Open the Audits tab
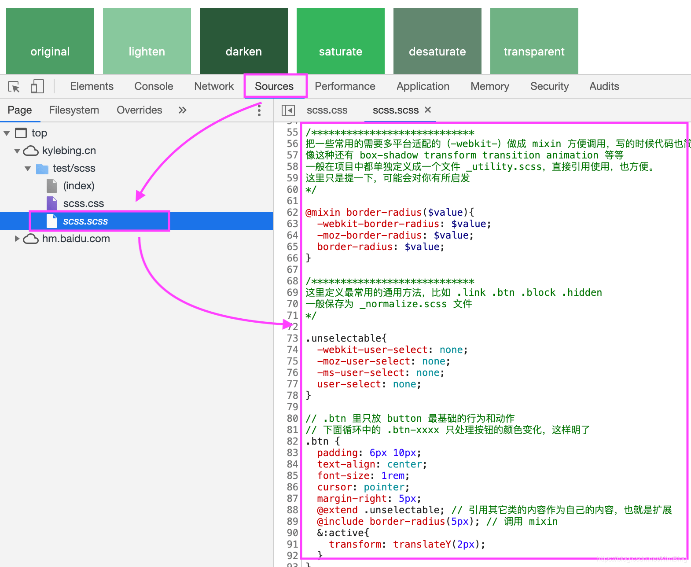691x567 pixels. coord(604,86)
